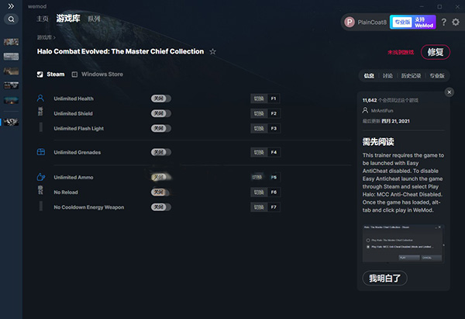
Task: Click the 切换 button for Unlimited Flash Light
Action: click(x=259, y=128)
